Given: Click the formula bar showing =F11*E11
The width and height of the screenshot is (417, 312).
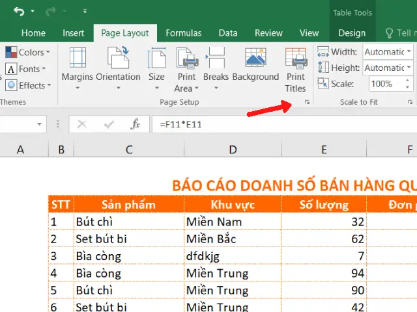Looking at the screenshot, I should tap(284, 124).
